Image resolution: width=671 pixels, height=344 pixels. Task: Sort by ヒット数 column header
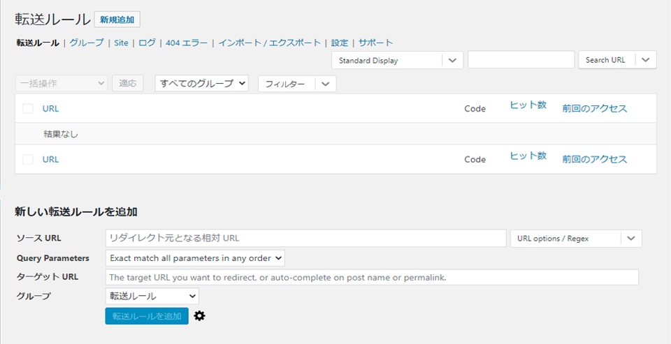(528, 105)
